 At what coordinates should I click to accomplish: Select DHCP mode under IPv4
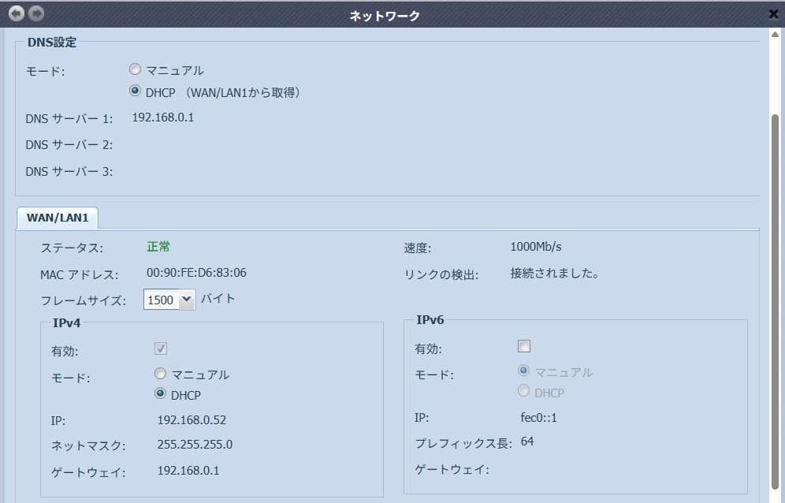click(x=161, y=395)
